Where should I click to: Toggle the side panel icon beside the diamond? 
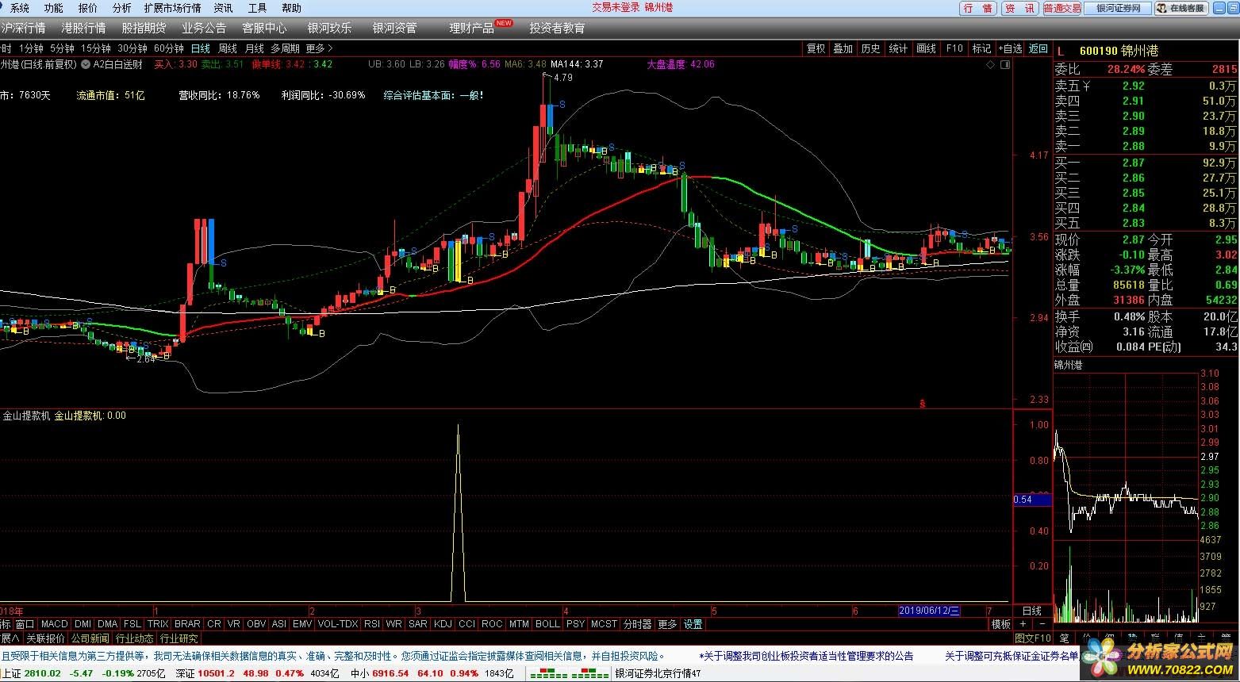tap(1004, 64)
